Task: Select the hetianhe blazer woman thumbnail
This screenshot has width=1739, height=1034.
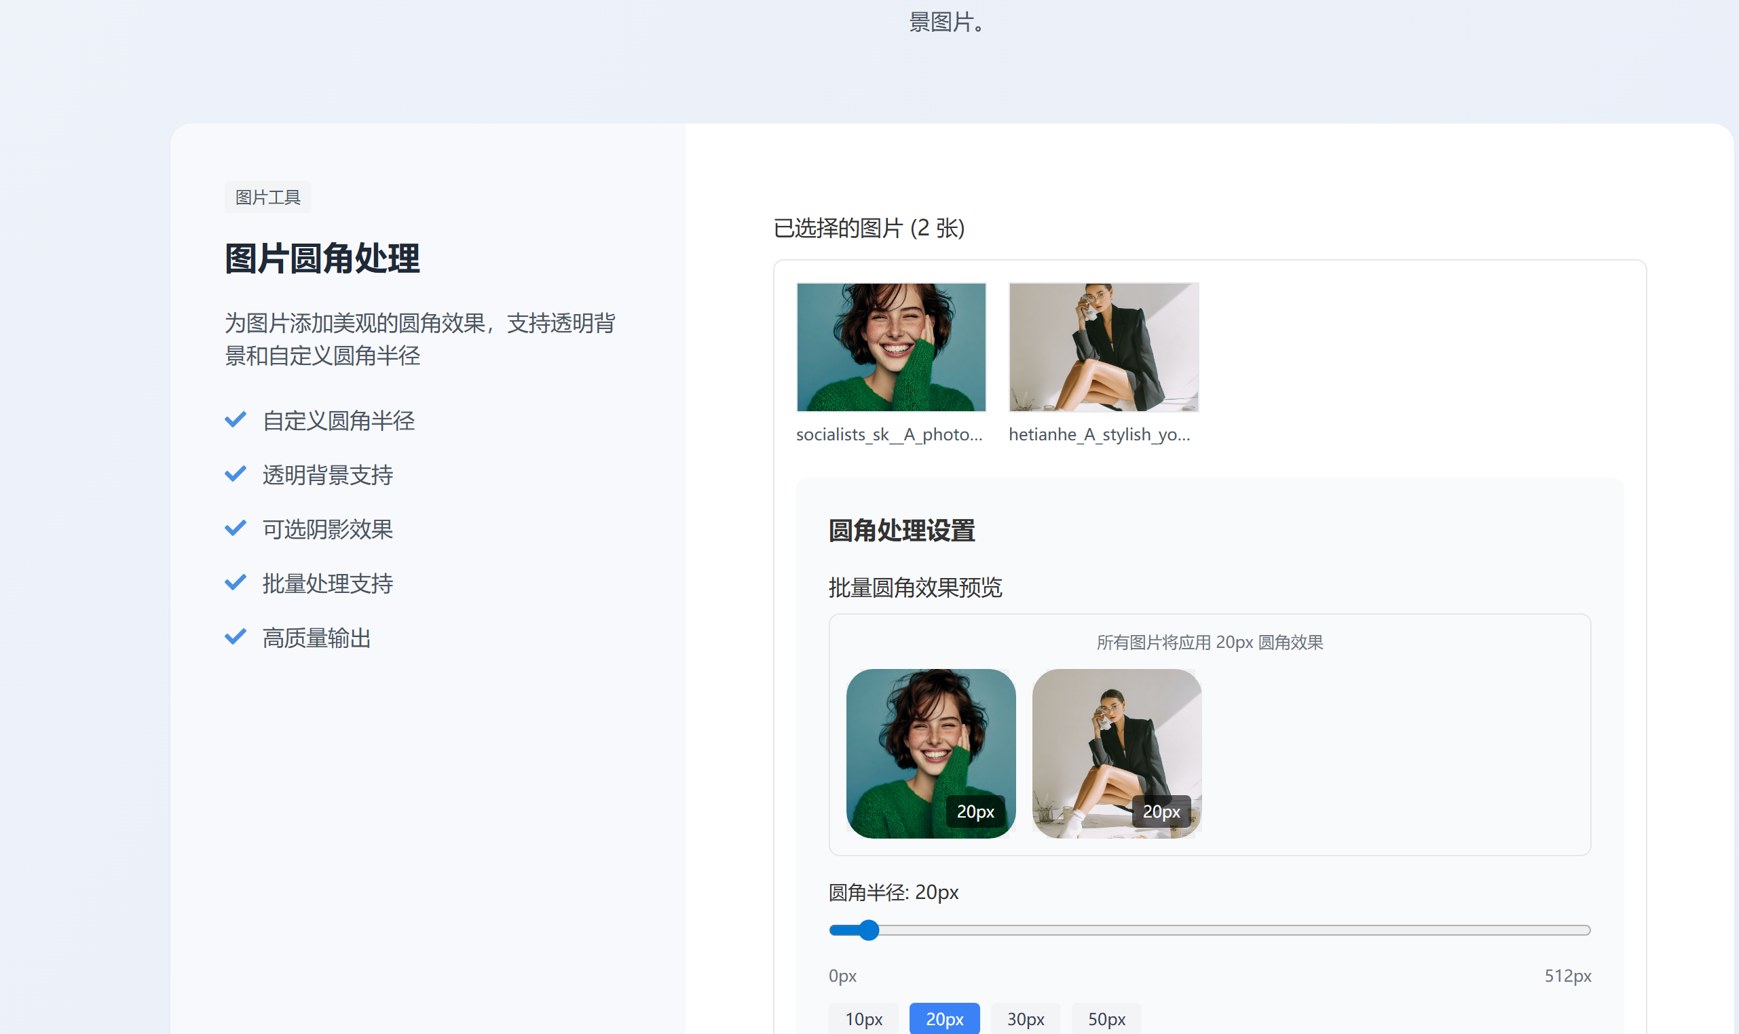Action: pyautogui.click(x=1104, y=347)
